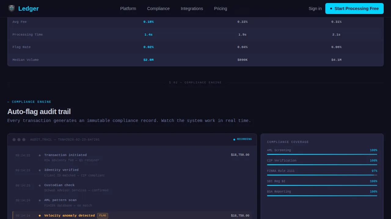Select the FINRA Rule 2111 progress bar
Screen dimensions: 391x219
[x=322, y=175]
